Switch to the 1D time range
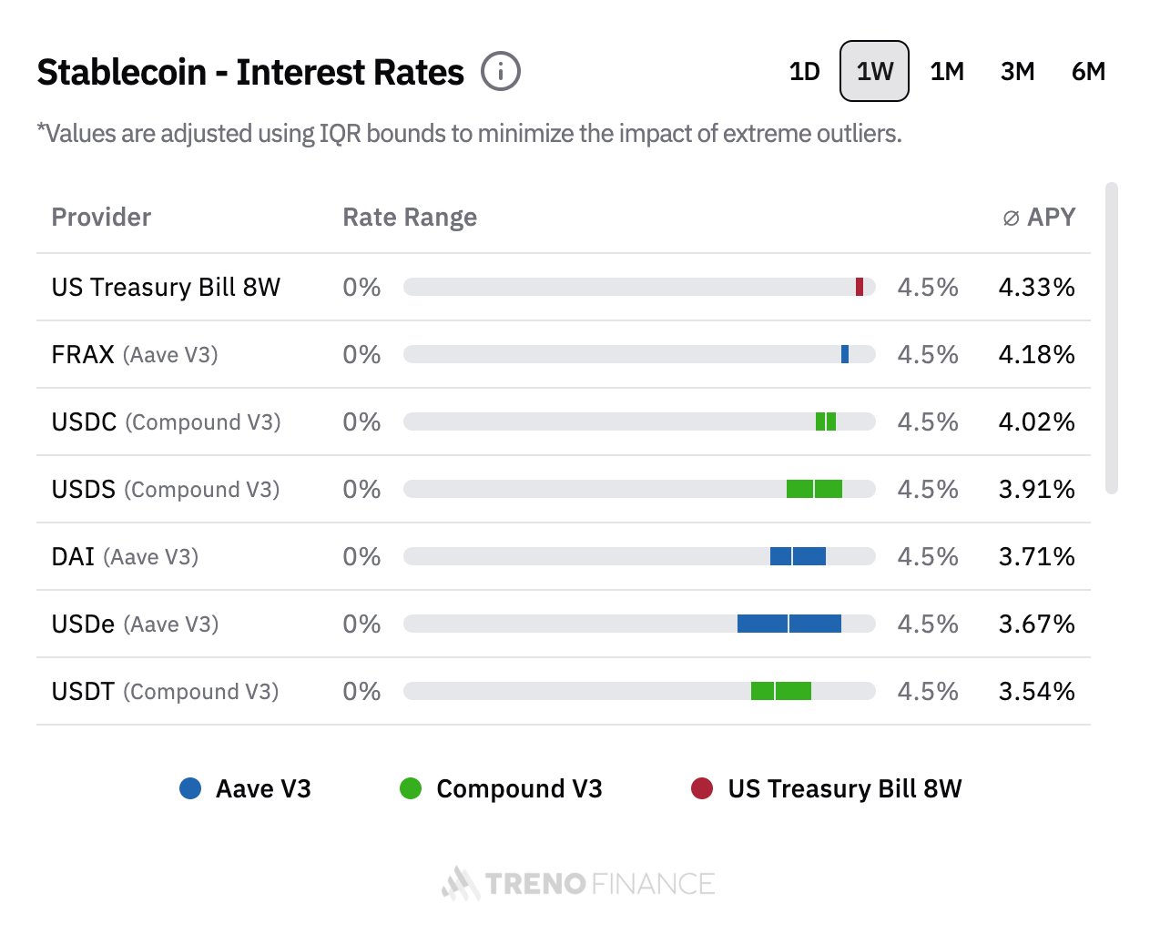This screenshot has height=934, width=1160. 804,71
